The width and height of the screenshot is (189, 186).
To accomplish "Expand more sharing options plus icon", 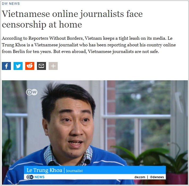I will (x=53, y=66).
